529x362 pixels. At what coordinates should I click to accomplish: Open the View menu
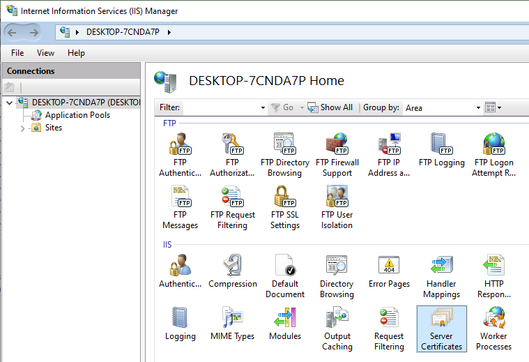pos(45,53)
